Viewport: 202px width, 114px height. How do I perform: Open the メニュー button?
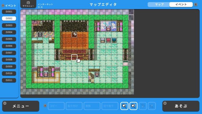(x=21, y=106)
